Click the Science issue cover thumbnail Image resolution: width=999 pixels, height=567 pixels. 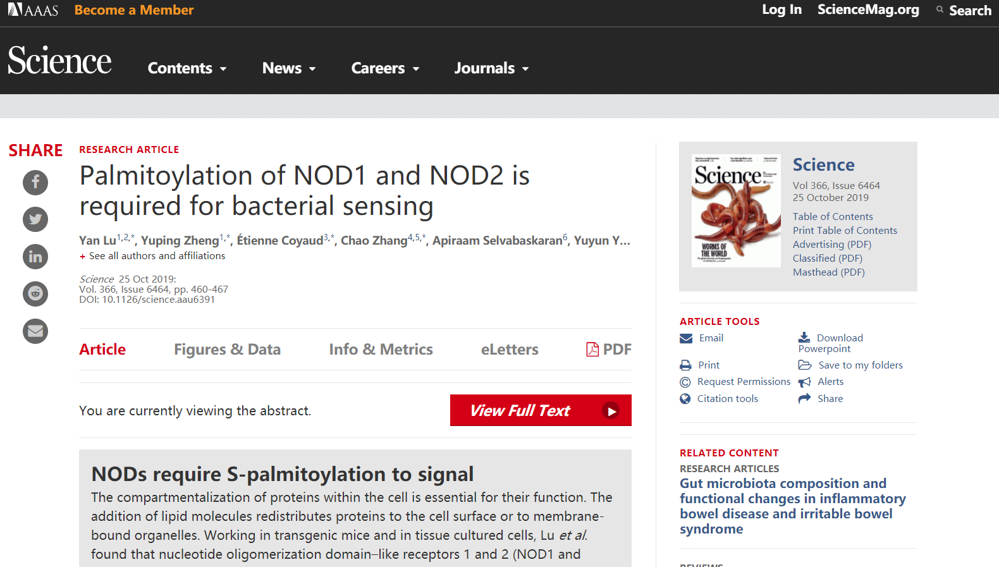coord(736,211)
